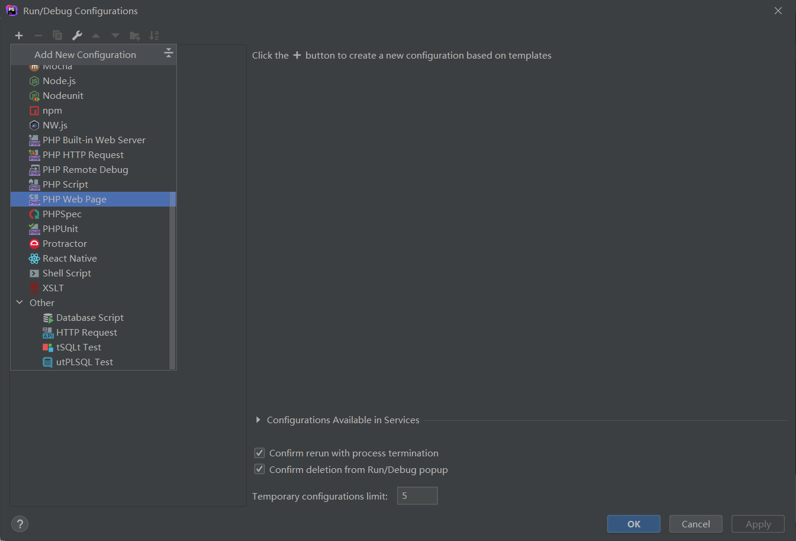Click the PHP Remote Debug icon
This screenshot has width=796, height=541.
[x=34, y=170]
